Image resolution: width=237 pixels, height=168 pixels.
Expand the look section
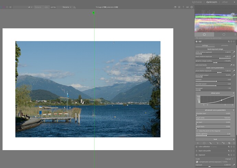[x=215, y=139]
